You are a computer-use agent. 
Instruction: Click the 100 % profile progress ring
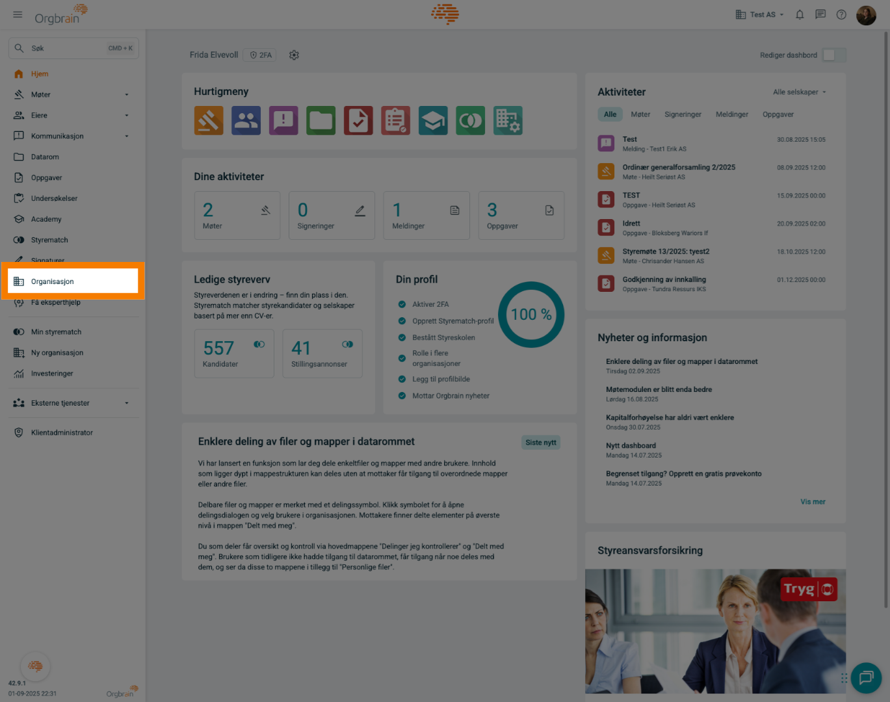pos(531,315)
